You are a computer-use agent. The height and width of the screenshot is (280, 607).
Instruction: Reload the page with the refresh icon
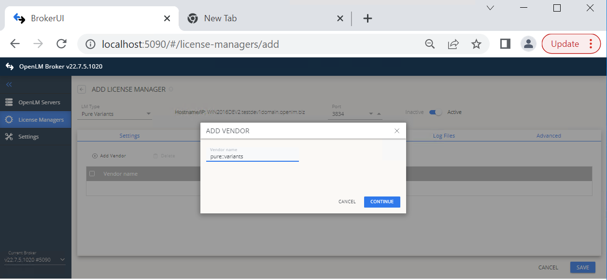pyautogui.click(x=62, y=43)
